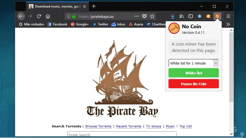Click the Pirate Search input field

tap(122, 134)
